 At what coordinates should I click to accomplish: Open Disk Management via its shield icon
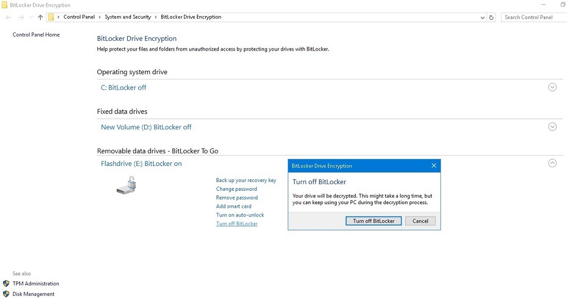5,294
